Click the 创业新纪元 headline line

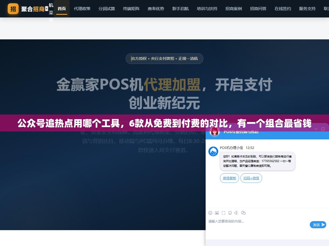point(164,103)
